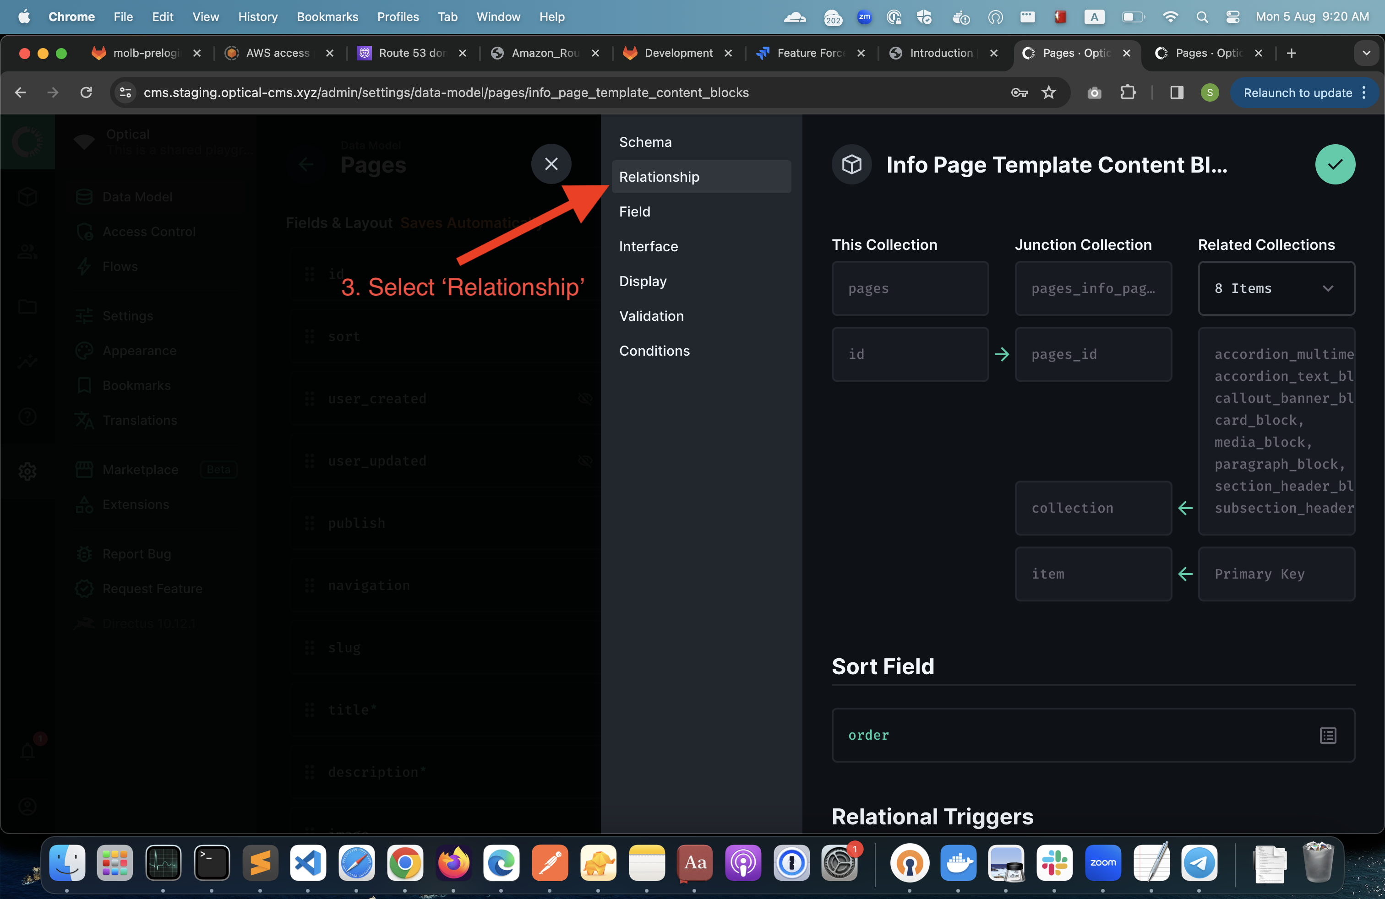The width and height of the screenshot is (1385, 899).
Task: Open the Conditions section
Action: click(x=654, y=351)
